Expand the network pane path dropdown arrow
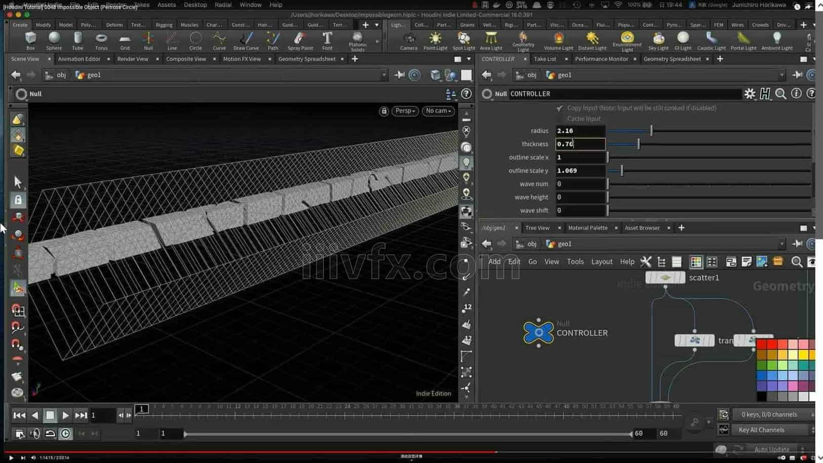The image size is (823, 463). [781, 244]
